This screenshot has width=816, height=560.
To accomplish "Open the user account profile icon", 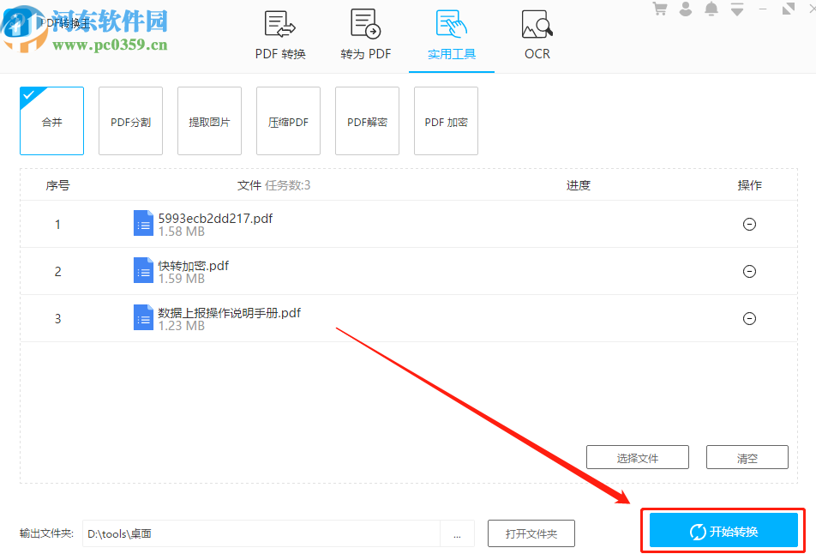I will pos(685,9).
